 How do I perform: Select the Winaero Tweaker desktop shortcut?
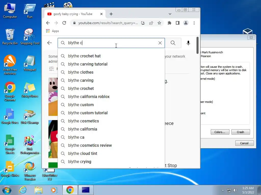tap(30, 171)
